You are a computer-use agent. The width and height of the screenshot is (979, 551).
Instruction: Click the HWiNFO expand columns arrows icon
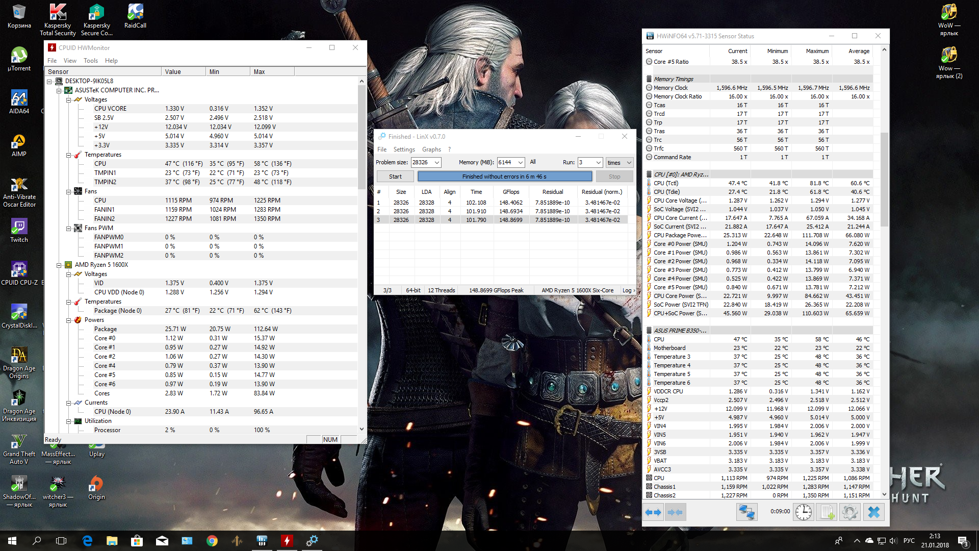(x=653, y=512)
